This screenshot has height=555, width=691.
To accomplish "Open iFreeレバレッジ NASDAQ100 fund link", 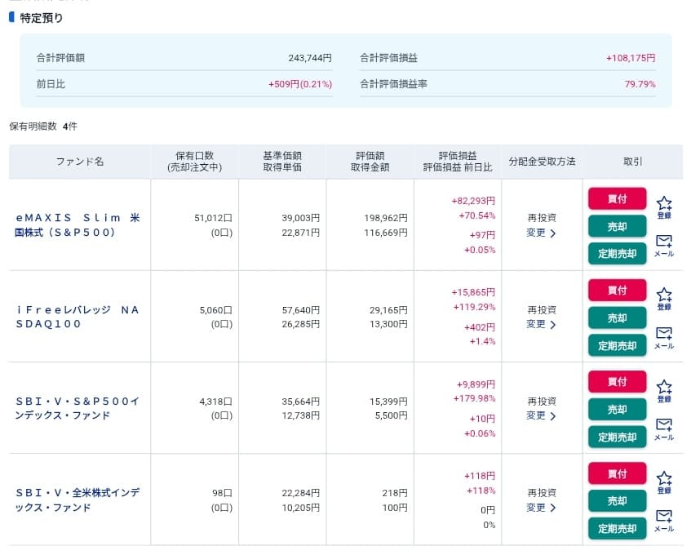I will pos(78,317).
